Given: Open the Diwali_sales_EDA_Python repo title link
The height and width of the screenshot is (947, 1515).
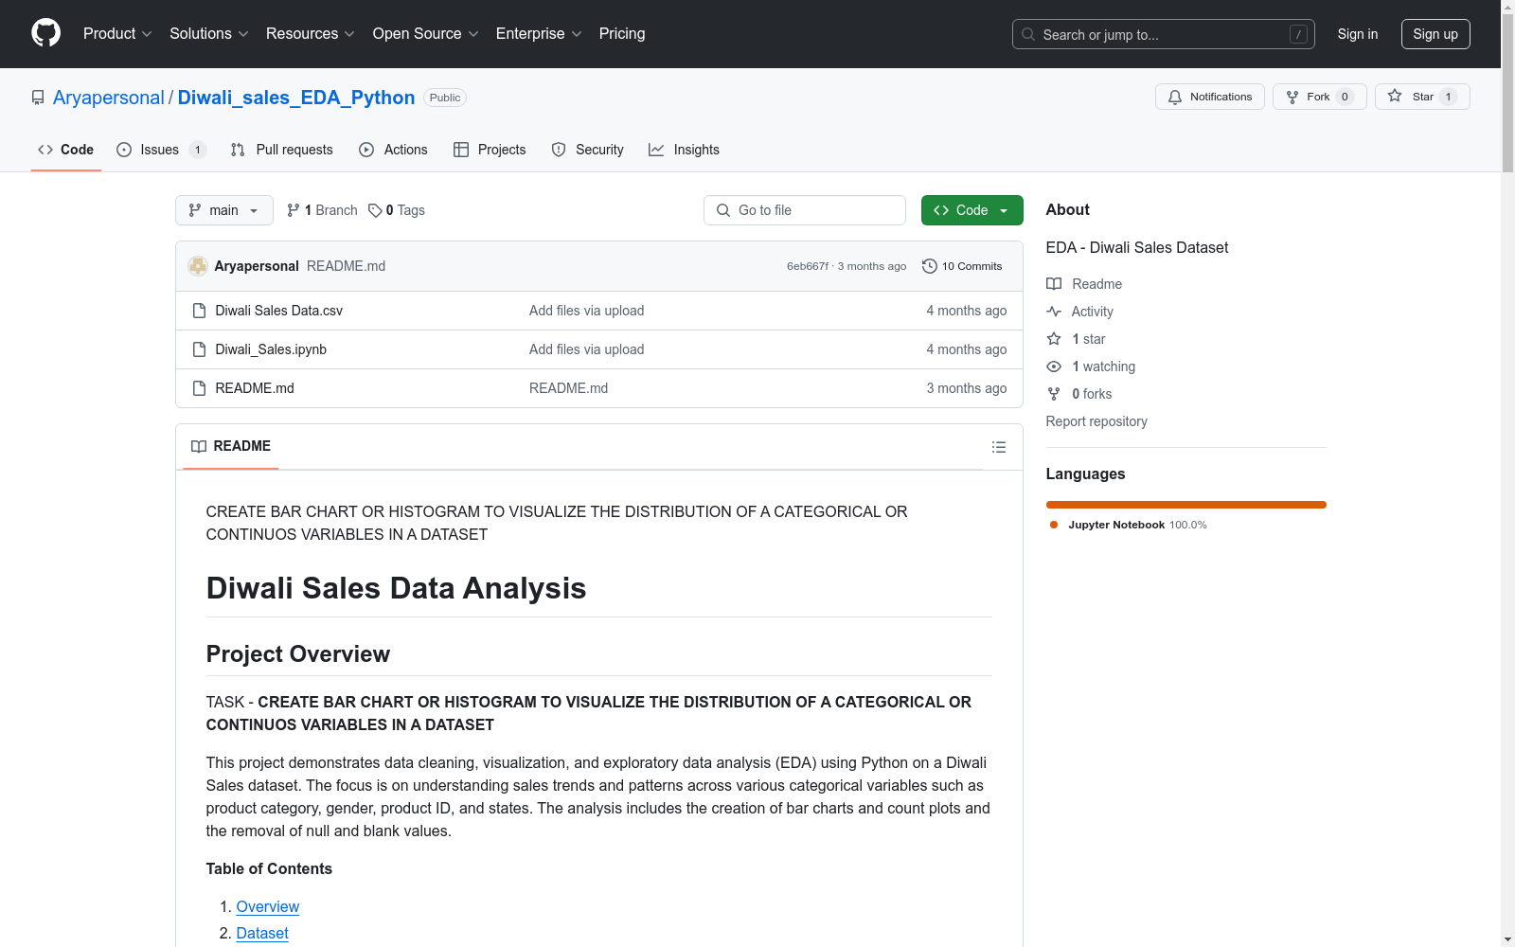Looking at the screenshot, I should [x=296, y=98].
